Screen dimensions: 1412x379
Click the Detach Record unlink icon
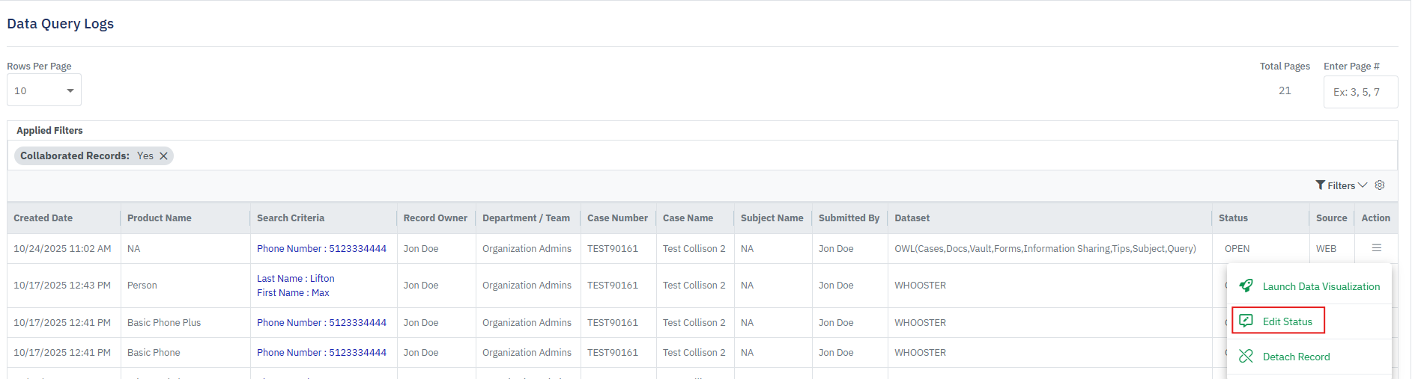coord(1246,357)
